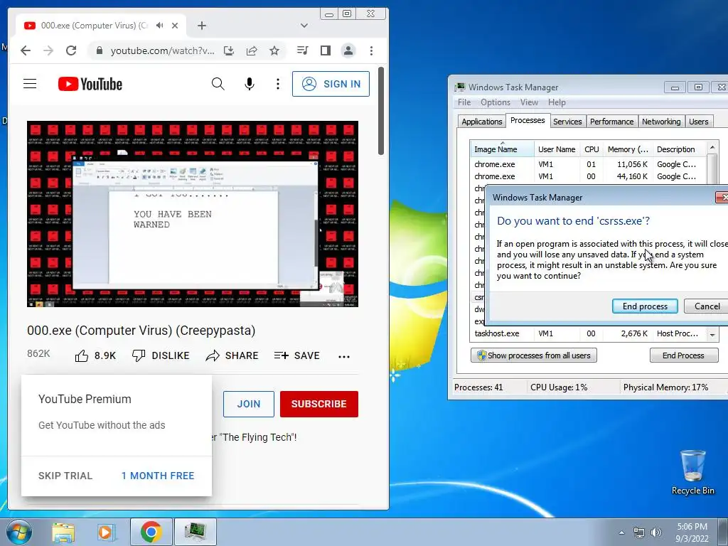The image size is (728, 546).
Task: Open Chrome three-dot menu
Action: 371,50
